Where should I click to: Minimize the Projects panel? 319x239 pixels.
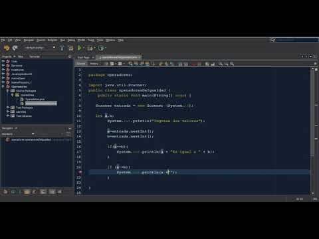pyautogui.click(x=70, y=56)
